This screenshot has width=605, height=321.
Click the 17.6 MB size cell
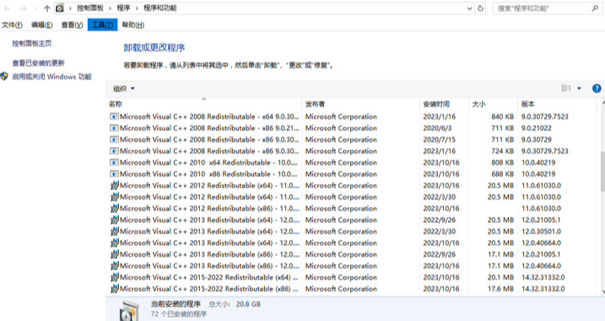coord(501,289)
